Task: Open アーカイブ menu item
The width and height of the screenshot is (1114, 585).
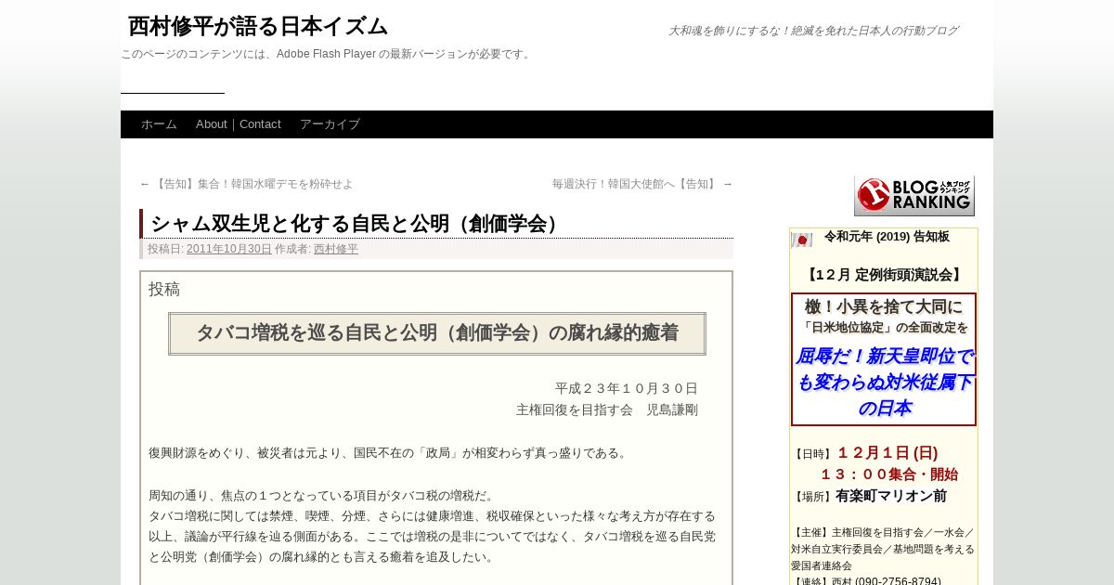Action: pyautogui.click(x=330, y=124)
